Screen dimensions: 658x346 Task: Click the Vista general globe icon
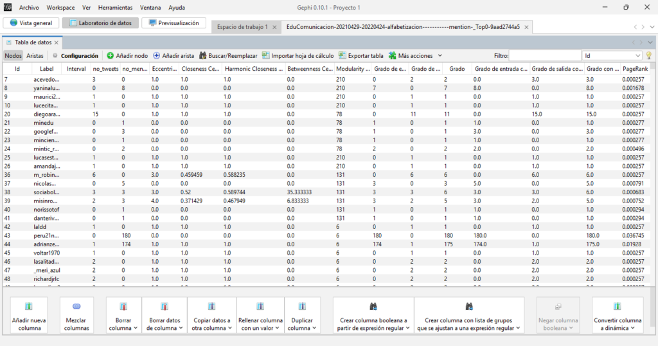14,23
